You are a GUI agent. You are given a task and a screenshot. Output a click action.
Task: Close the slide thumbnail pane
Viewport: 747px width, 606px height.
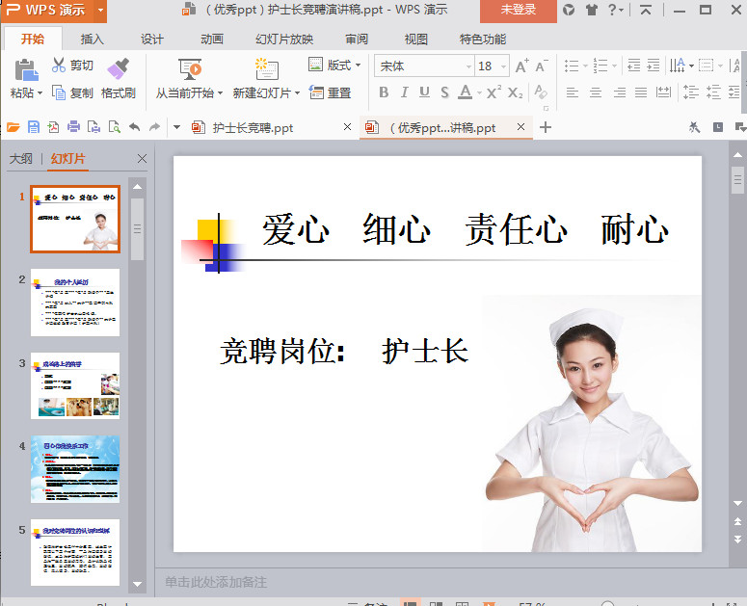[142, 159]
